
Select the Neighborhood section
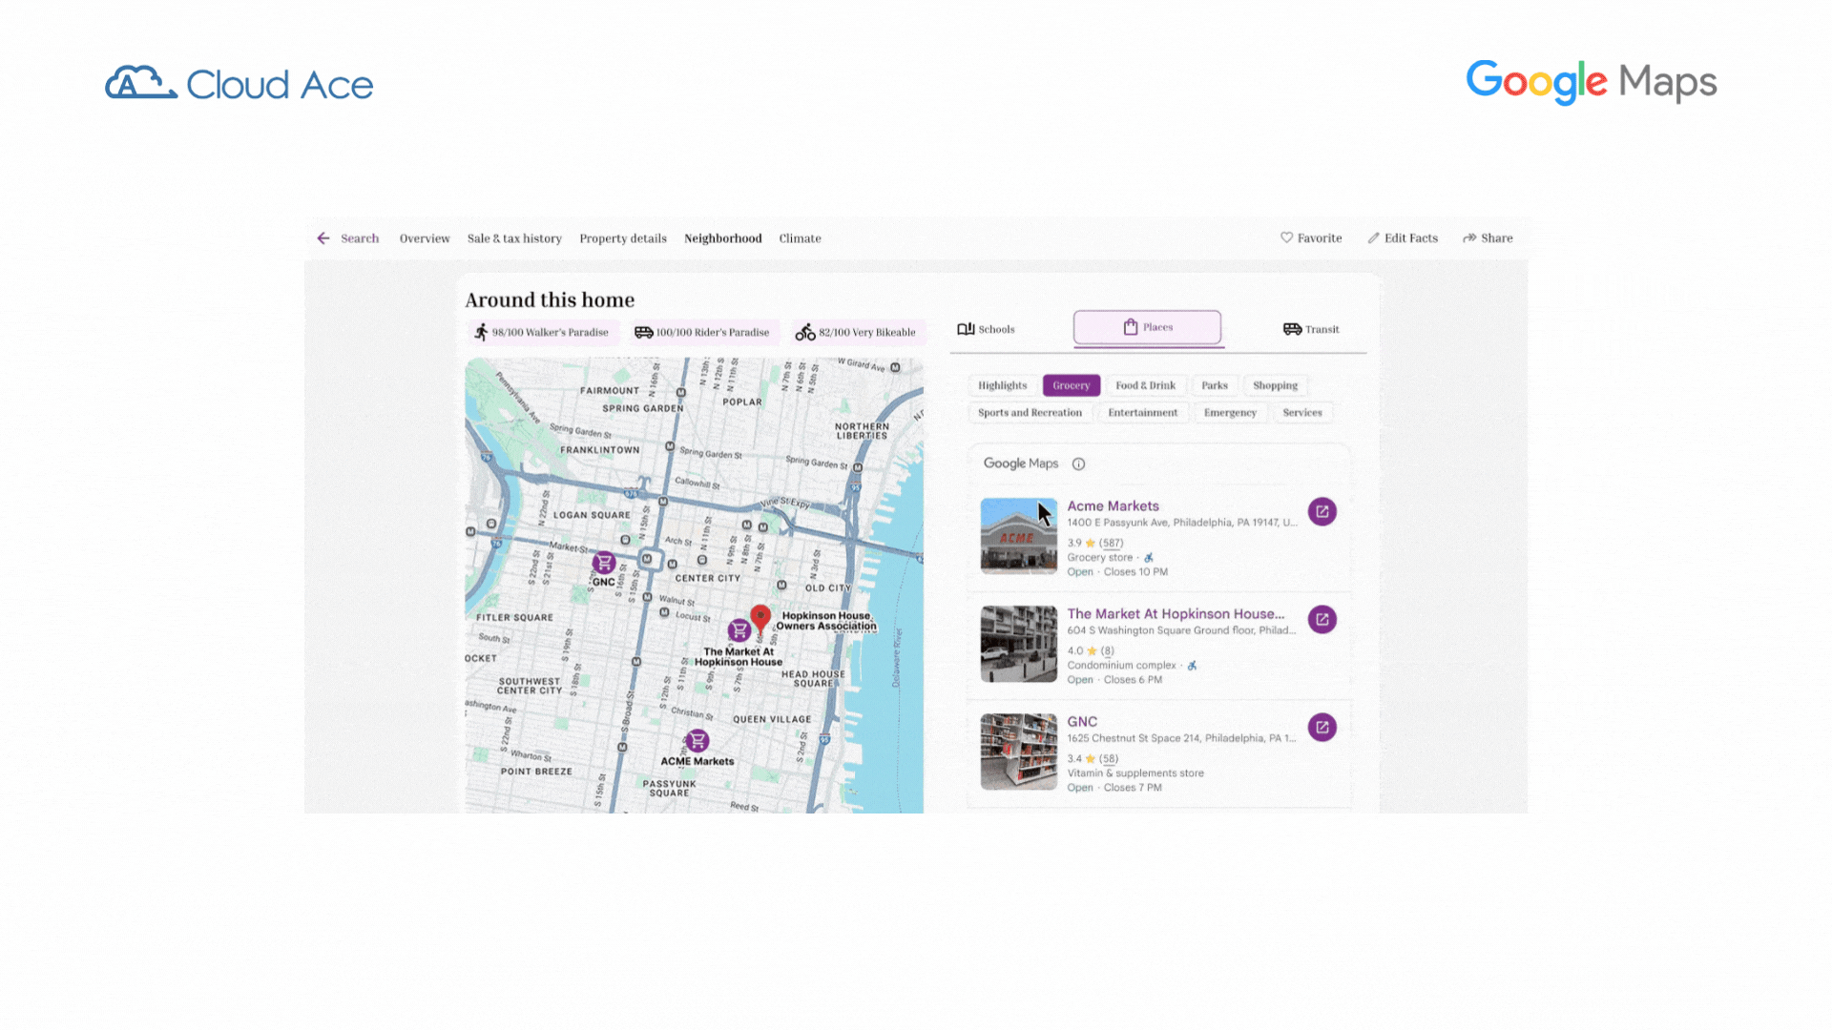722,238
